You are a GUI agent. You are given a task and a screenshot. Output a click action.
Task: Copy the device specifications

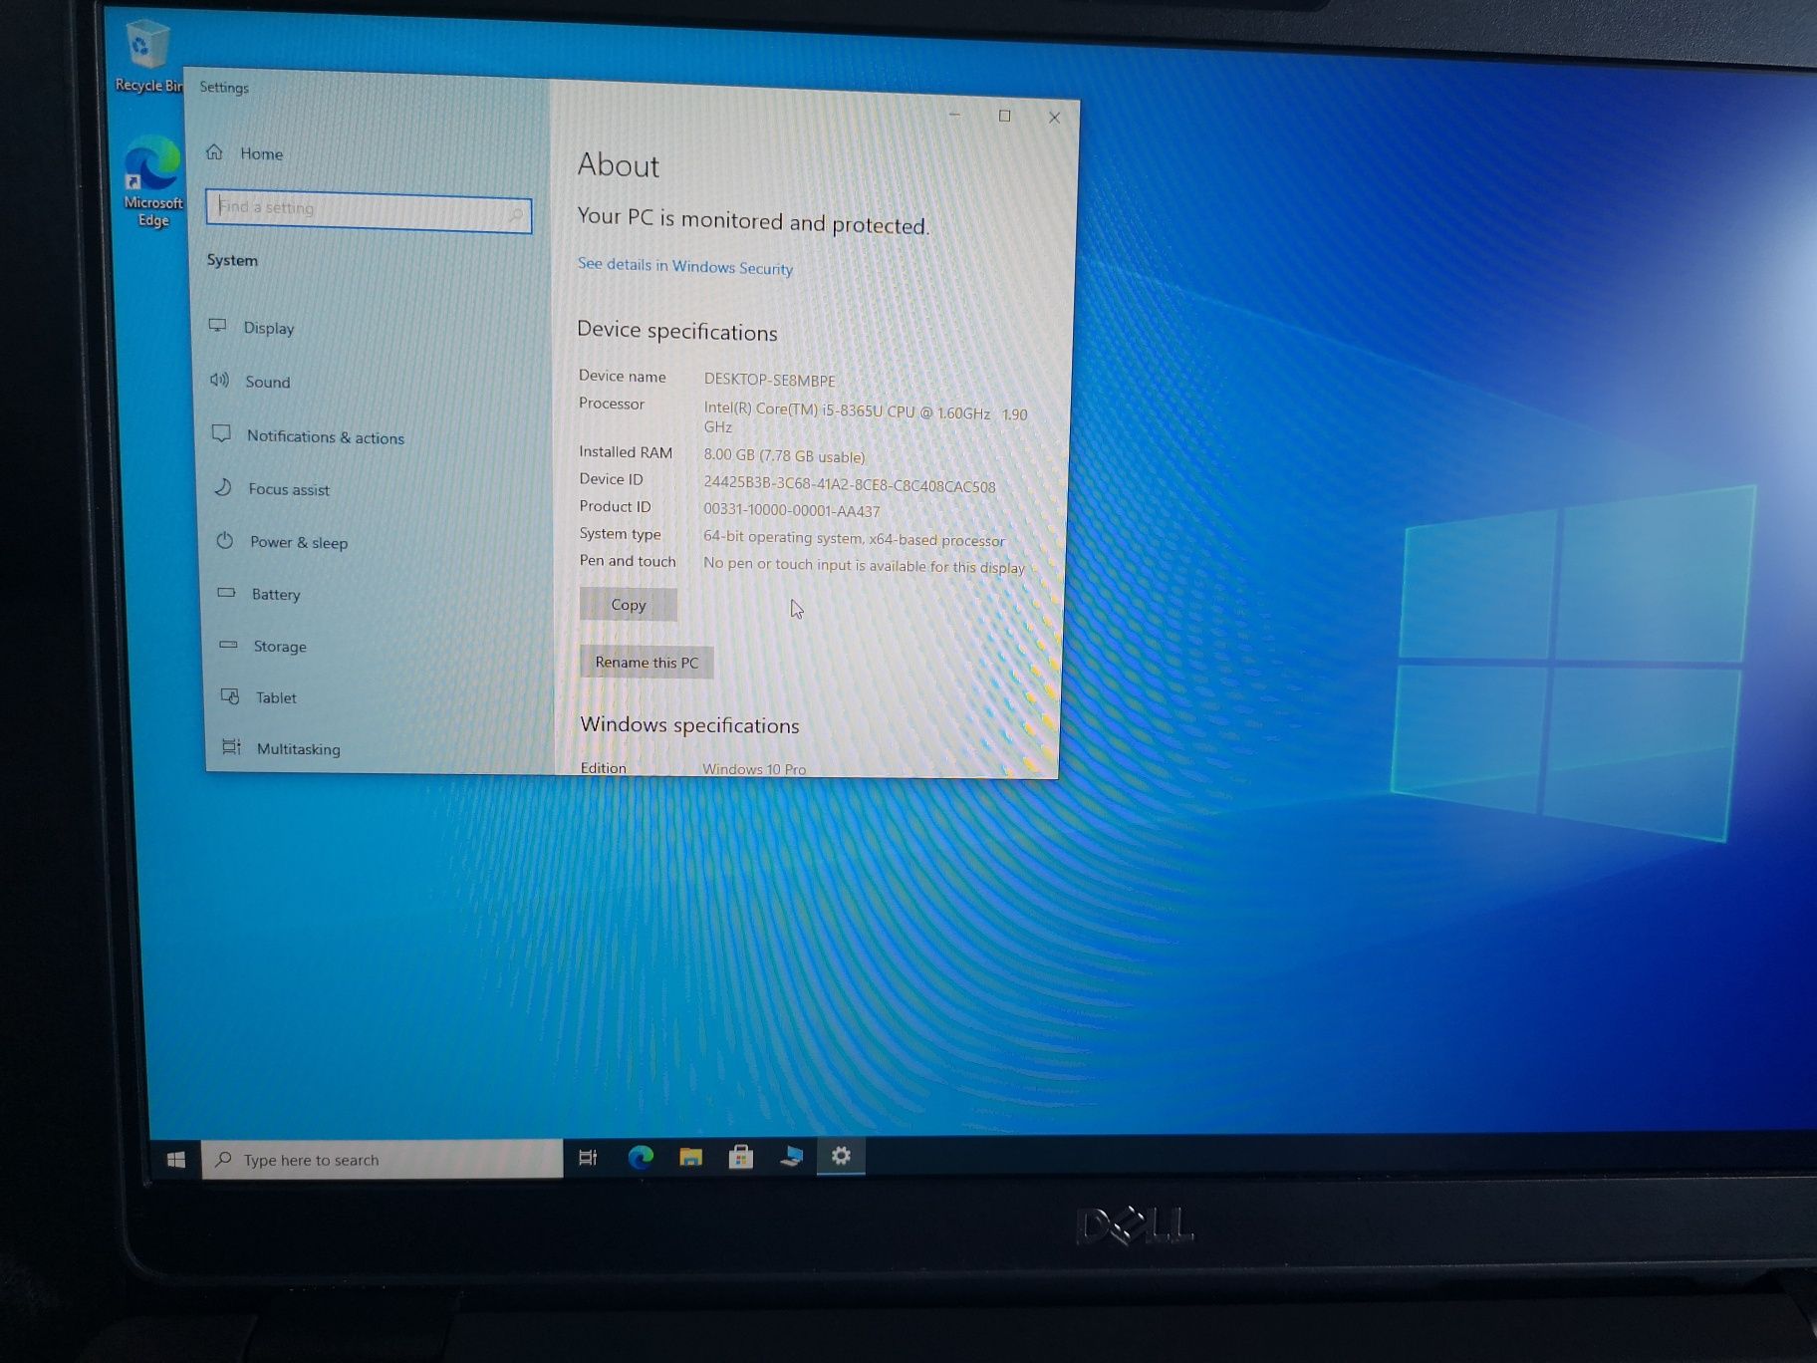click(x=629, y=605)
